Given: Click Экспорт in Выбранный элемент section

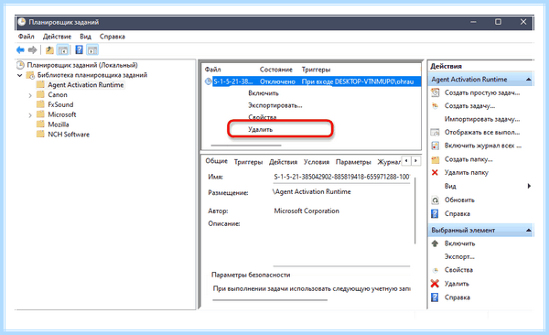Looking at the screenshot, I should (459, 256).
